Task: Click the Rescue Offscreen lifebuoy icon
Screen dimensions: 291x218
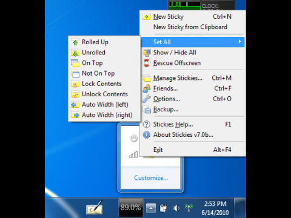Action: (x=147, y=63)
